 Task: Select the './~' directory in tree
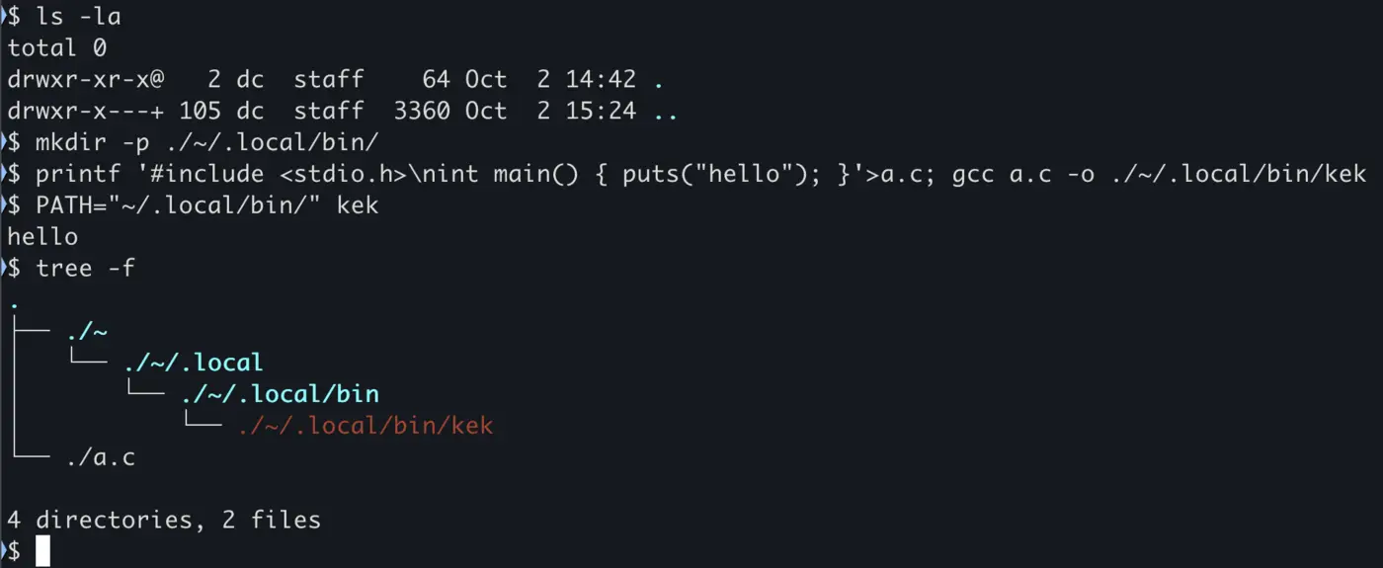[87, 332]
